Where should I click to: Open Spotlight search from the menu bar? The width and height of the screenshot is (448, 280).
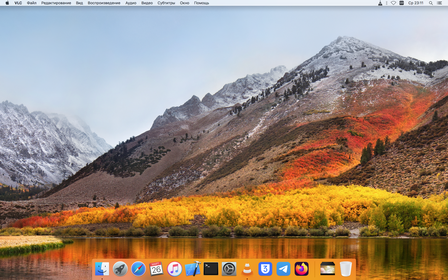point(431,3)
